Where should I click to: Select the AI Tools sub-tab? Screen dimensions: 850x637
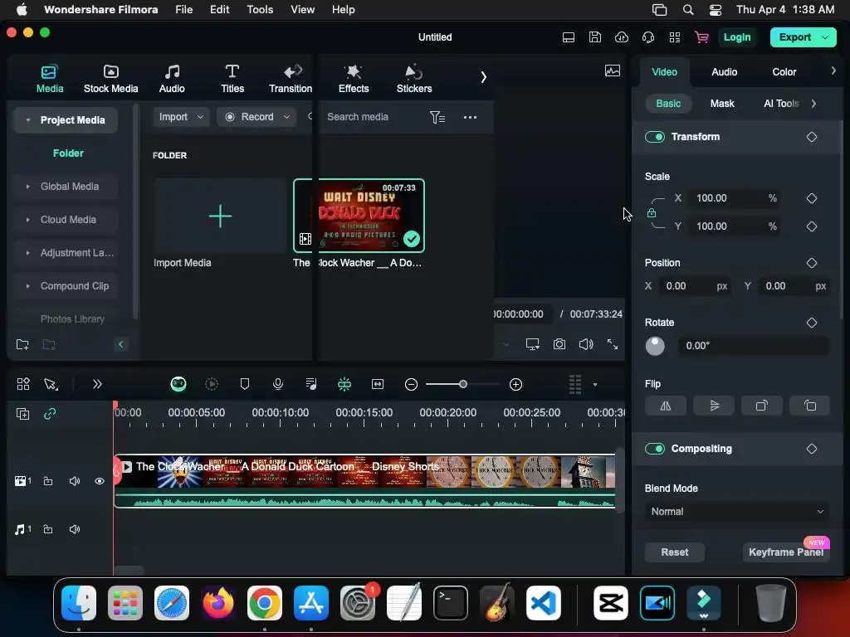tap(781, 104)
